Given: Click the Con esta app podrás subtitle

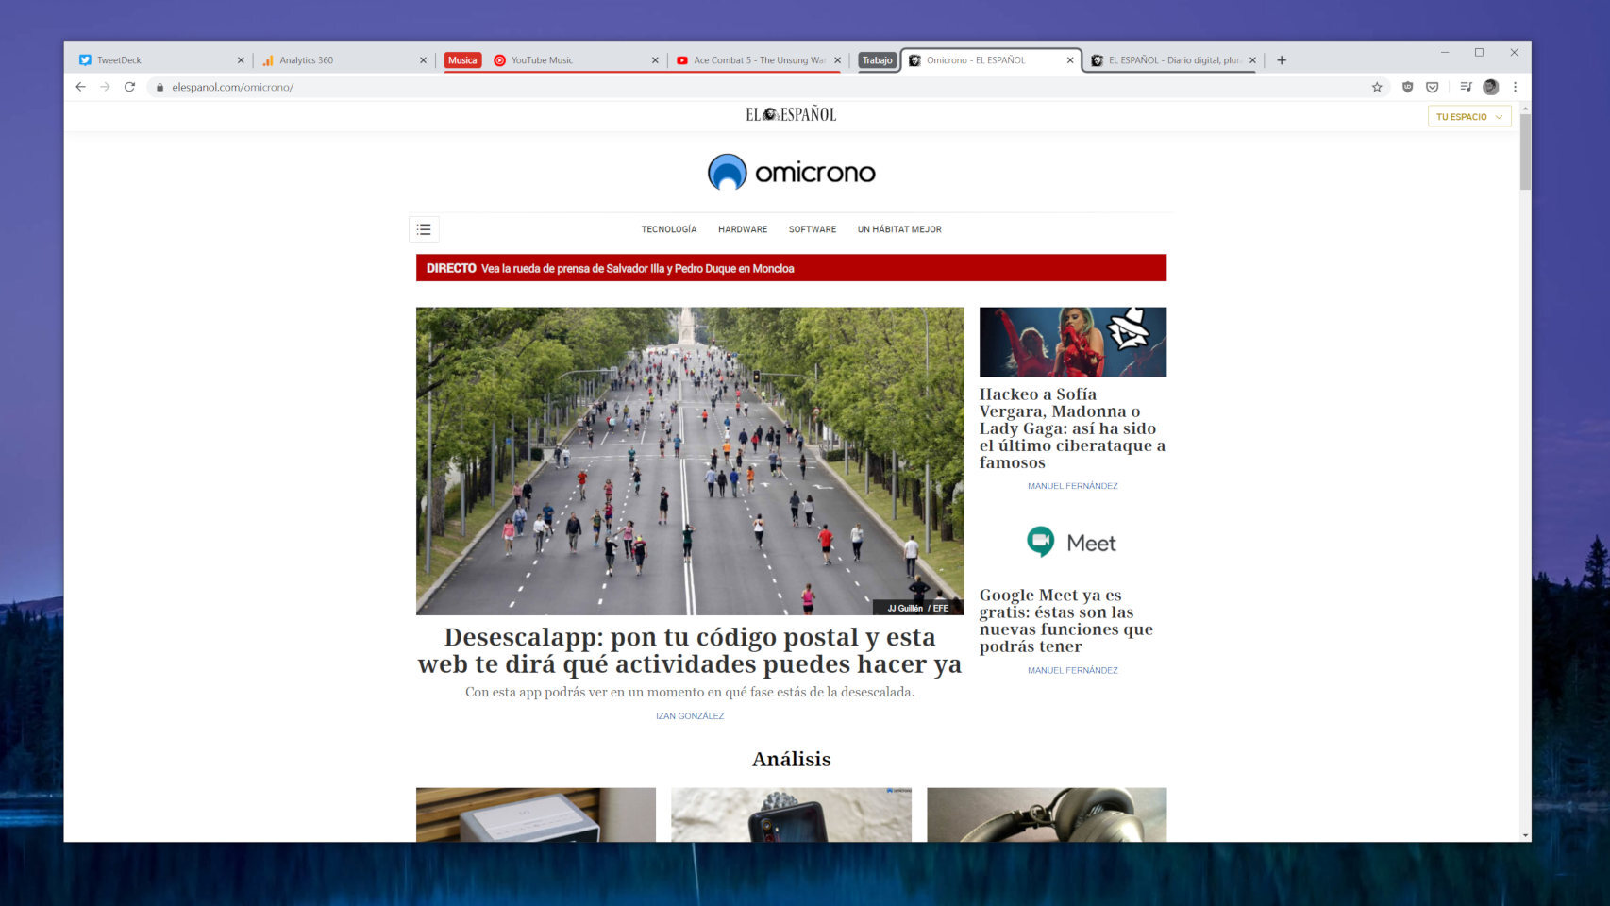Looking at the screenshot, I should pyautogui.click(x=690, y=692).
